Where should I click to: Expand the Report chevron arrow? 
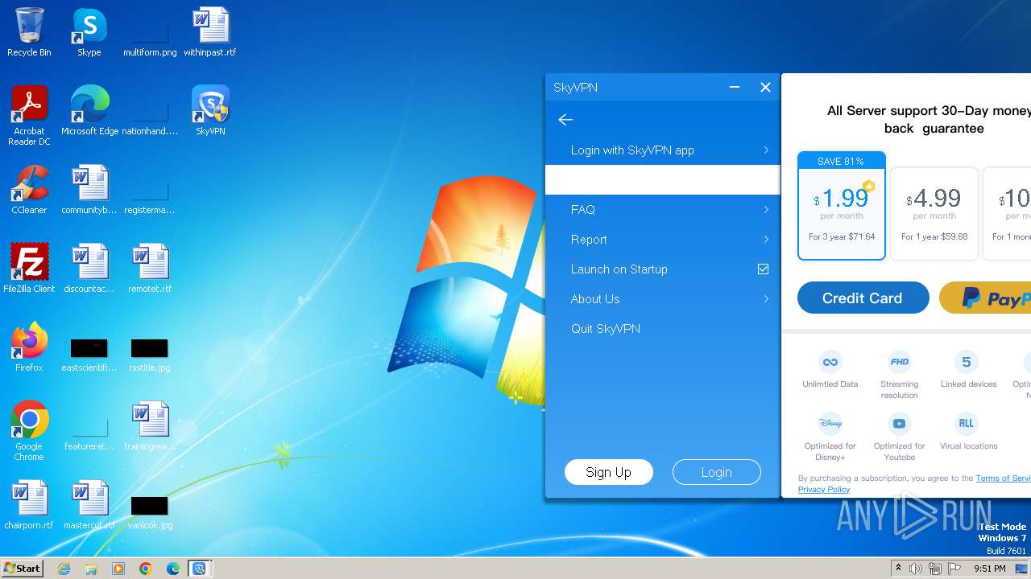(766, 240)
